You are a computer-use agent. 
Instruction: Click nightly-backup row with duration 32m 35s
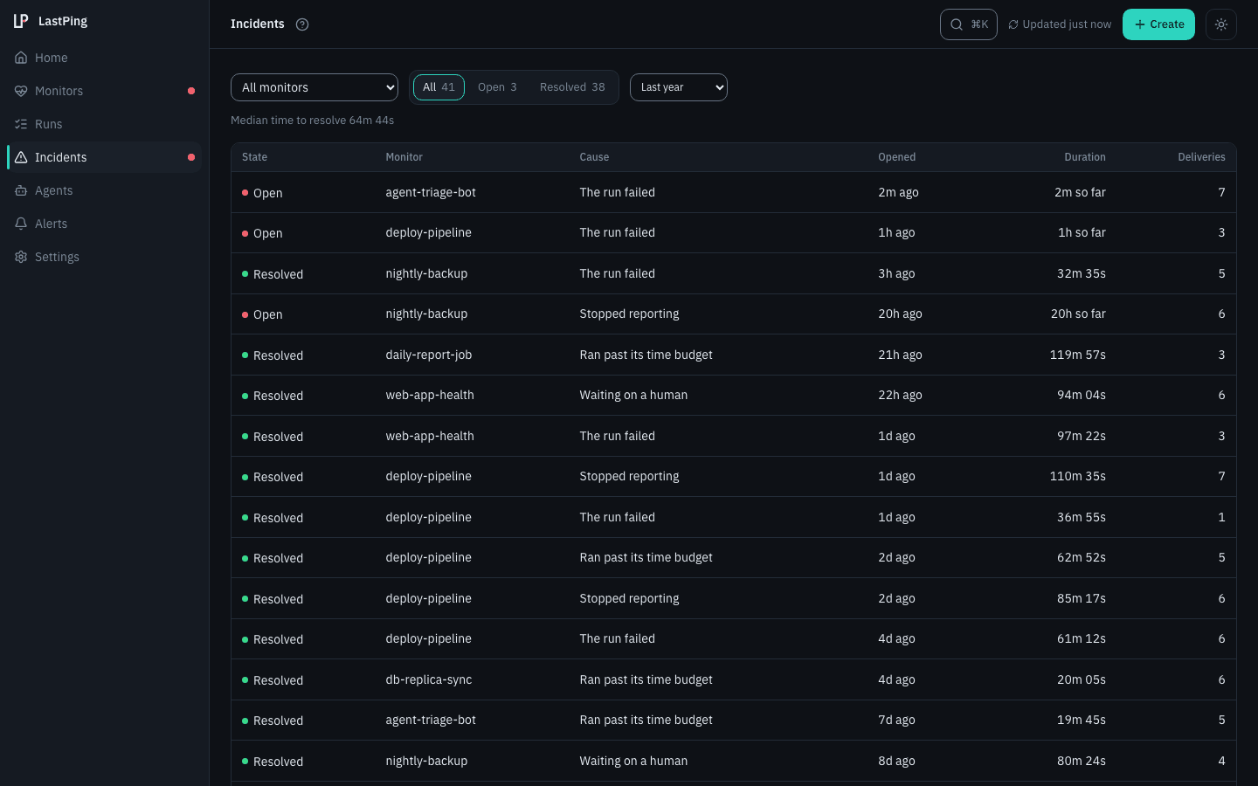coord(734,273)
